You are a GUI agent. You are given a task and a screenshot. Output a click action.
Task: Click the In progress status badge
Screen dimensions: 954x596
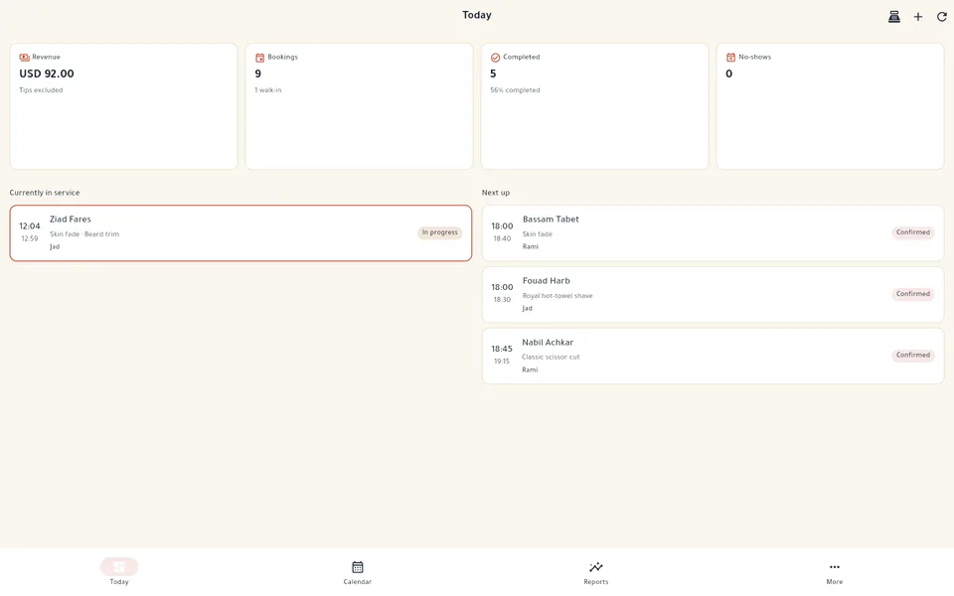440,232
